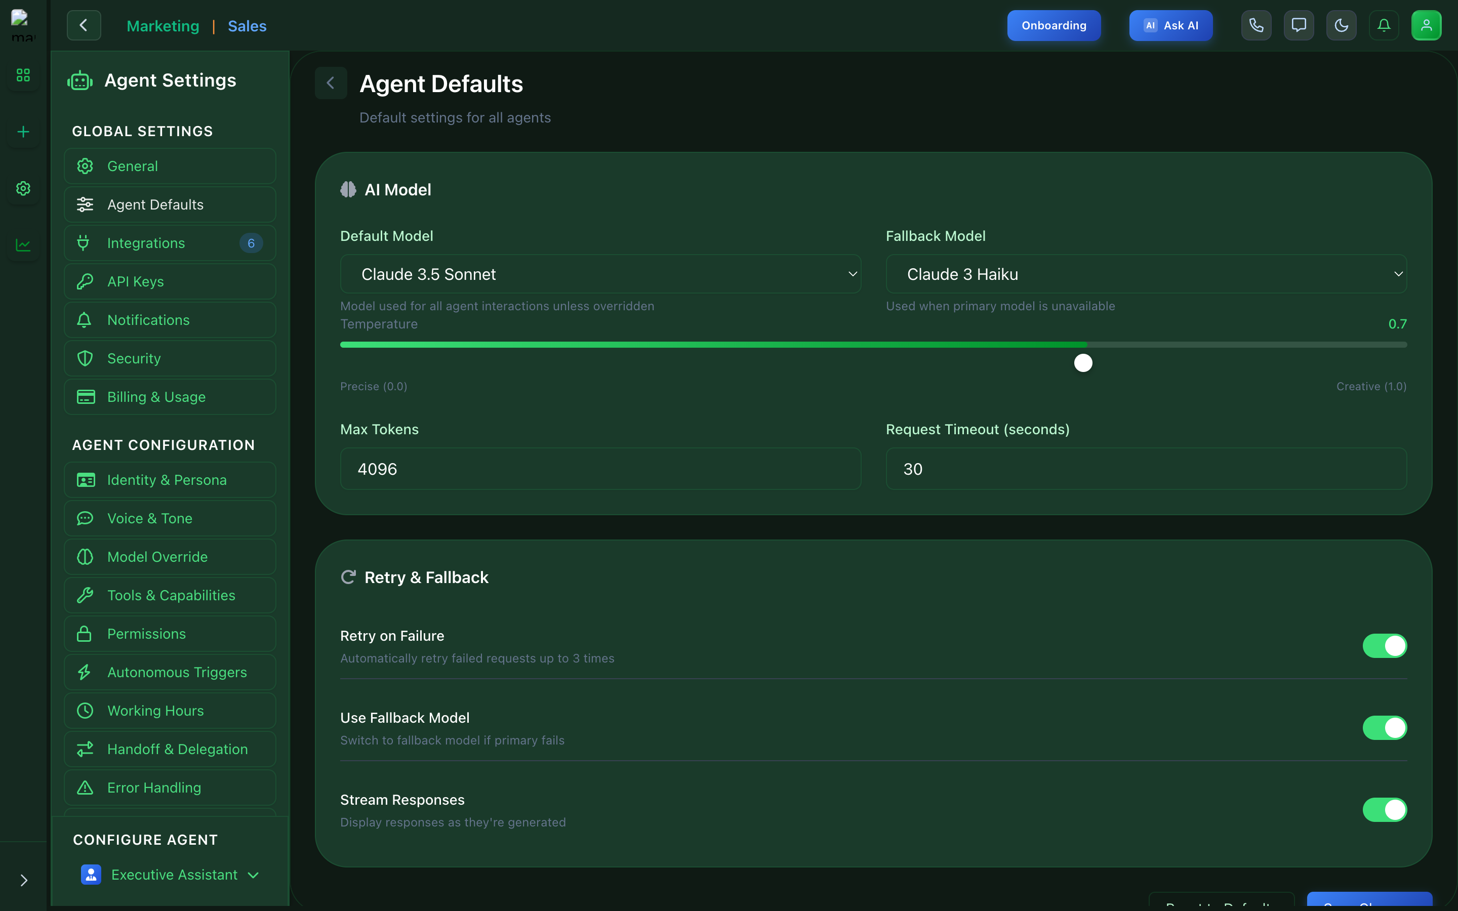The image size is (1458, 911).
Task: Toggle Use Fallback Model switch
Action: [1385, 728]
